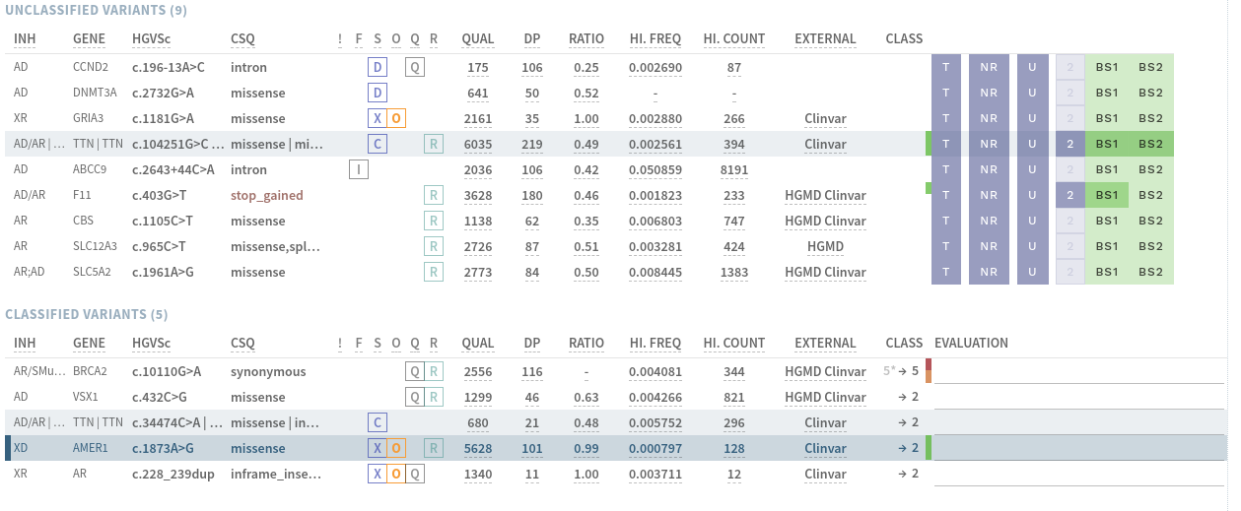
Task: Click evaluation field in BRCA2 row
Action: click(1078, 372)
